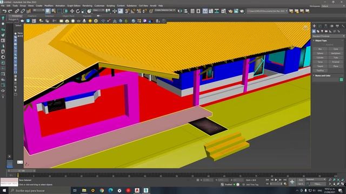Toggle the Auto key button

[300, 179]
